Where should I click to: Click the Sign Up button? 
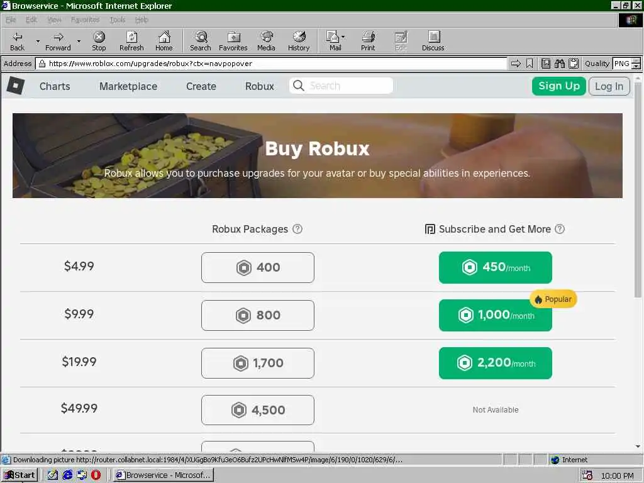pos(559,86)
